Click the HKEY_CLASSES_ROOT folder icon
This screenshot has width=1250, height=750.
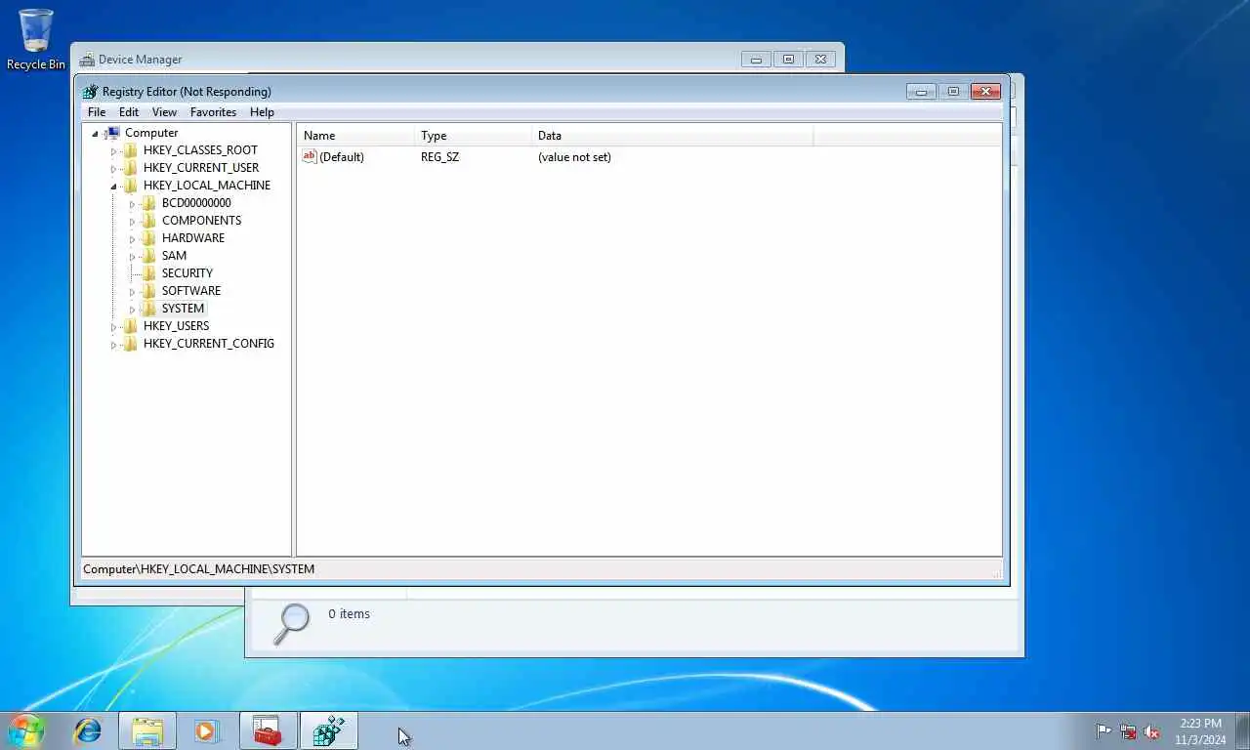coord(131,150)
